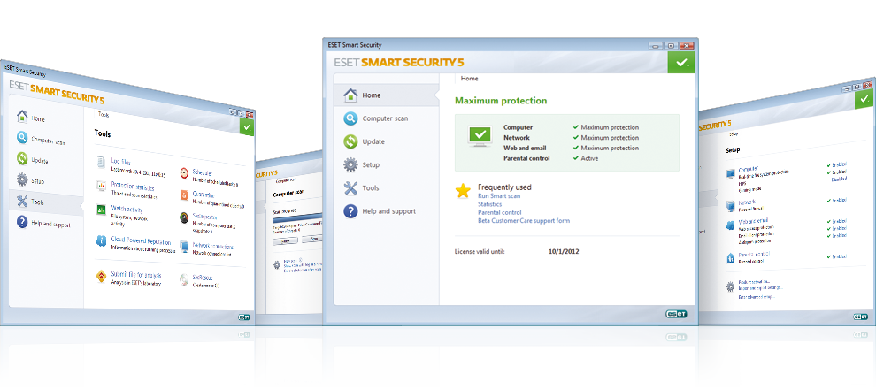Open Parental control link in Setup window
This screenshot has width=876, height=389.
click(x=754, y=254)
